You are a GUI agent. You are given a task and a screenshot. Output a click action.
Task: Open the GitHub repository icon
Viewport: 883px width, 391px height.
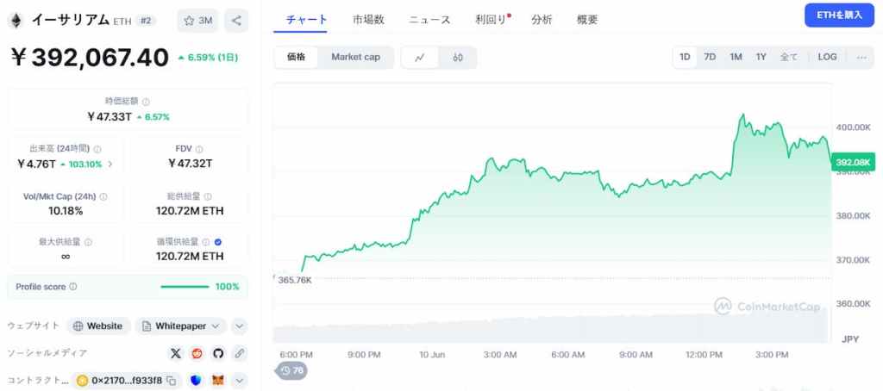tap(218, 353)
